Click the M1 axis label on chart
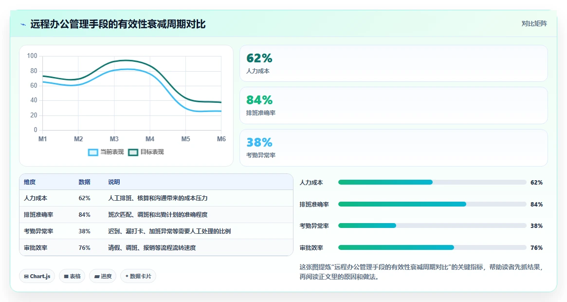 pos(43,139)
